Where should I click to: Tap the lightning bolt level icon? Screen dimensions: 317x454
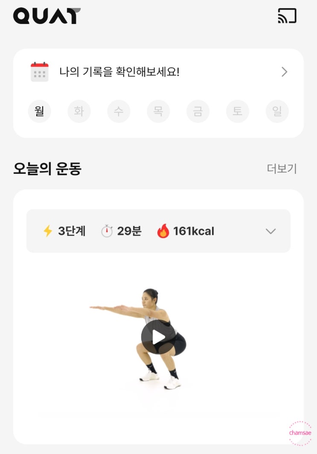[x=48, y=231]
